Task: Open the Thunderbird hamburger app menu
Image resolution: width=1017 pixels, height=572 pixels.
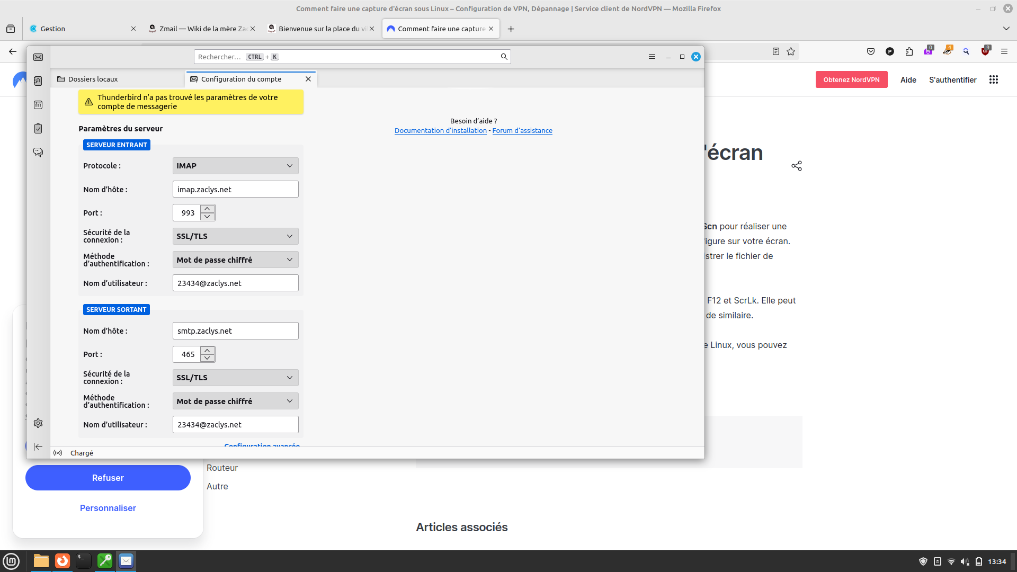Action: 652,57
